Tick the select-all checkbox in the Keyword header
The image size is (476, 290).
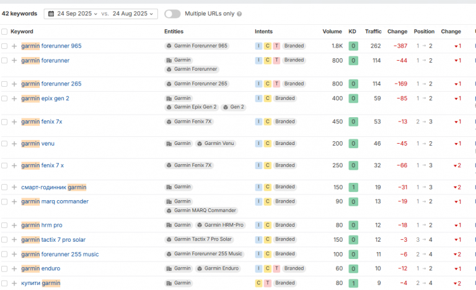(x=4, y=32)
